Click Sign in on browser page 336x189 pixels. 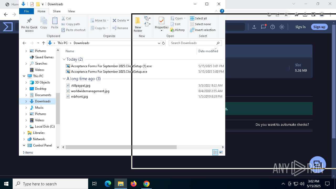pyautogui.click(x=300, y=27)
